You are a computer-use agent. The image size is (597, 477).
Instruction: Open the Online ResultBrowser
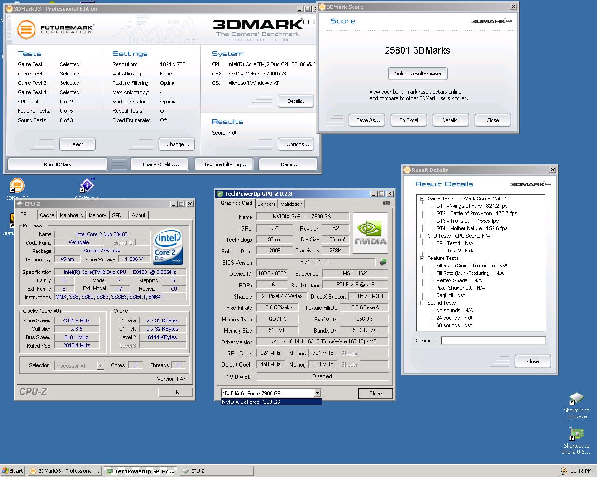coord(418,74)
